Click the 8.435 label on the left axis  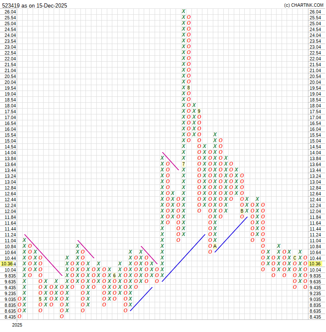pyautogui.click(x=10, y=317)
